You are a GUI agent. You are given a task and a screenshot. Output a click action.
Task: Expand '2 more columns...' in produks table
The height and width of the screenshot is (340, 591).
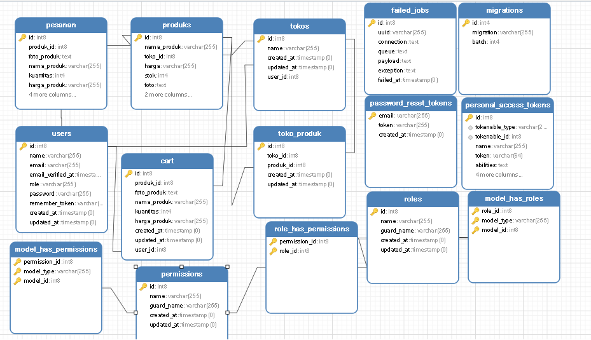pyautogui.click(x=168, y=95)
